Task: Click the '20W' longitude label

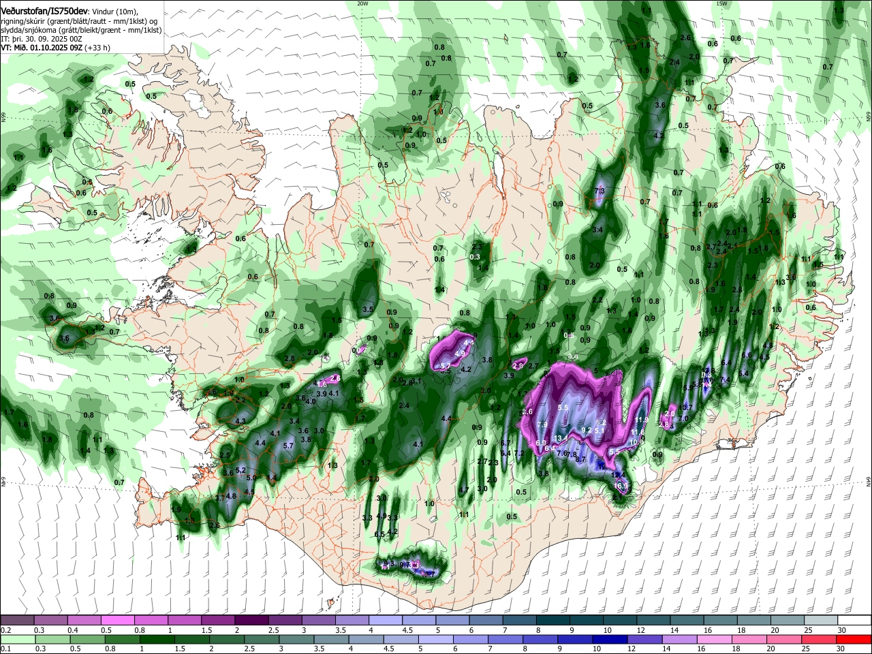Action: click(362, 3)
